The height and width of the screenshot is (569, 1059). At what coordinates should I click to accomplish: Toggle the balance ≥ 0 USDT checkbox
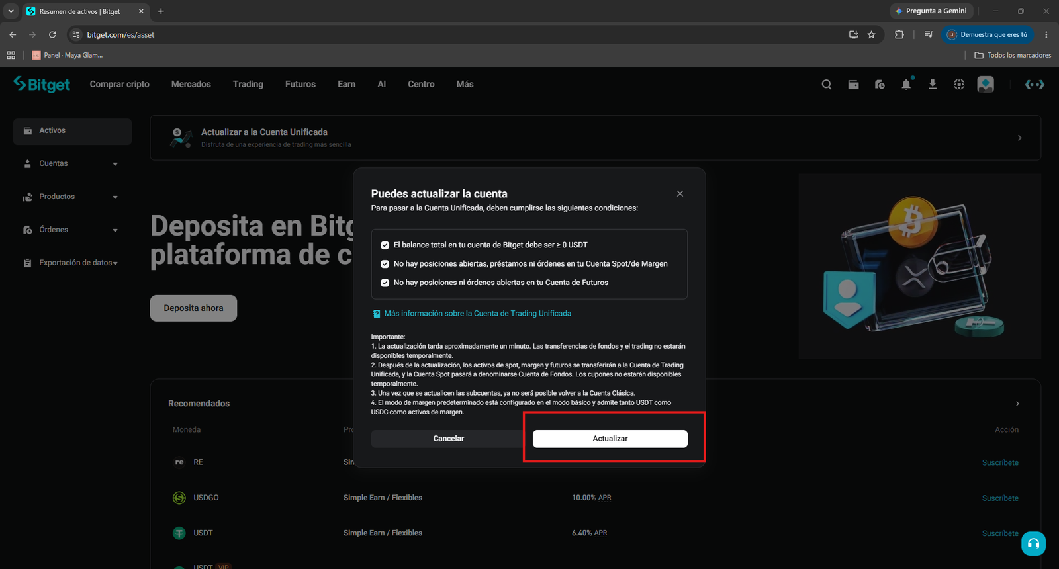385,245
